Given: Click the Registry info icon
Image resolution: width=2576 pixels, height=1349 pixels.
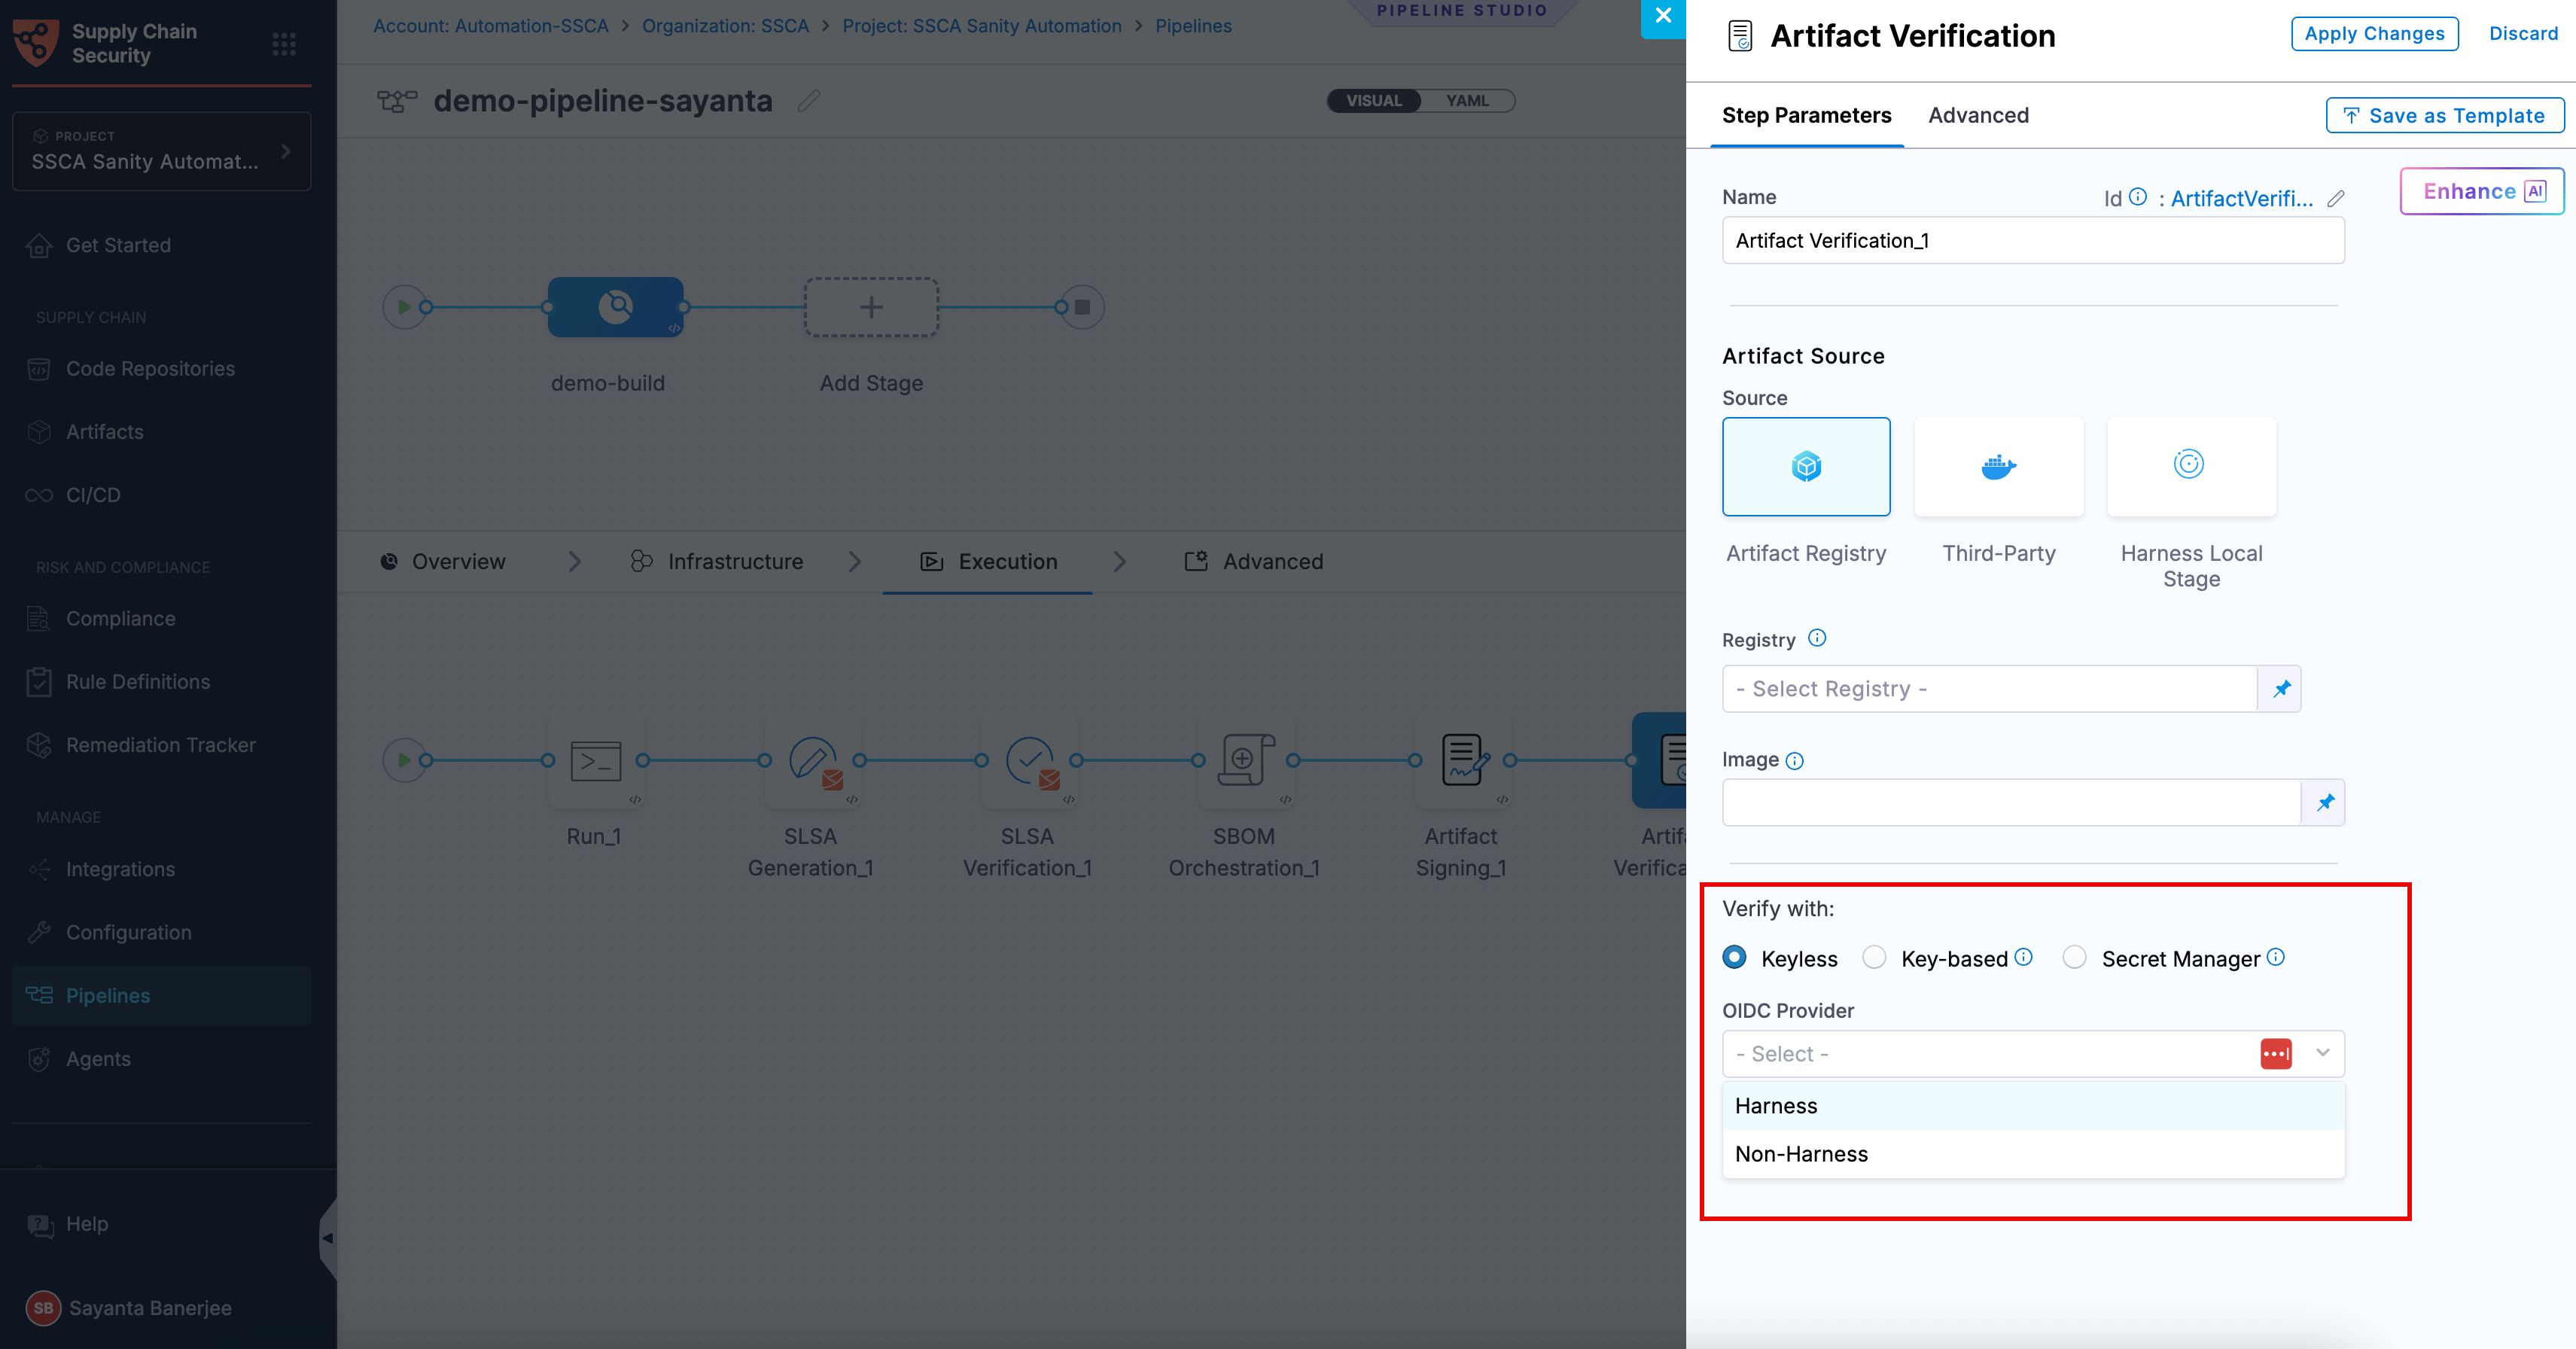Looking at the screenshot, I should click(1817, 638).
